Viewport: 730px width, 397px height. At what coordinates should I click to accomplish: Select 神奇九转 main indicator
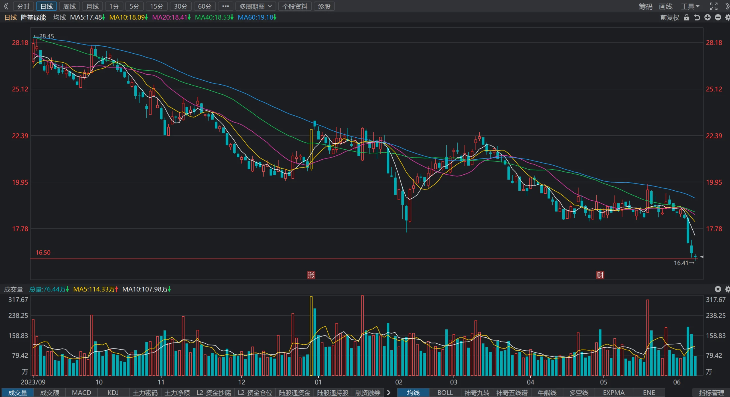click(477, 392)
